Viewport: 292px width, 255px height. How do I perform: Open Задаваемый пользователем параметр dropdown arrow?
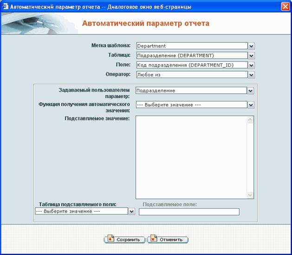(x=251, y=91)
